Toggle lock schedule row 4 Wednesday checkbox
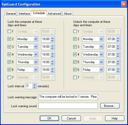The width and height of the screenshot is (128, 125). pyautogui.click(x=9, y=55)
